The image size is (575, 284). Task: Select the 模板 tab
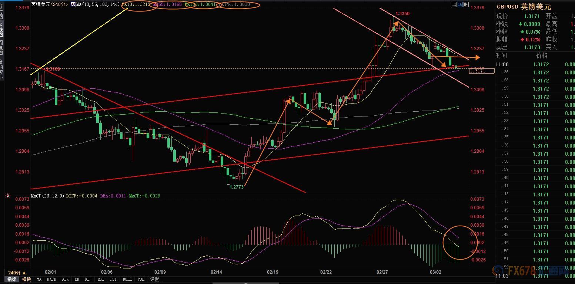pos(26,279)
